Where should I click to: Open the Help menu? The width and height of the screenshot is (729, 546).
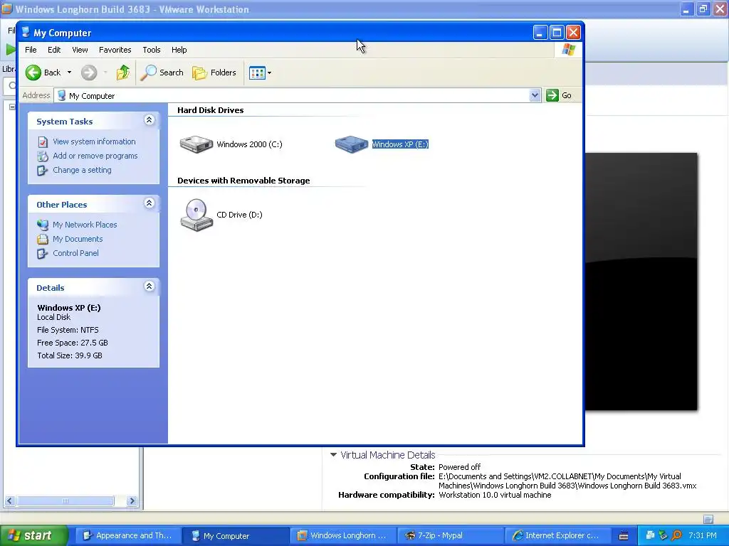[179, 50]
